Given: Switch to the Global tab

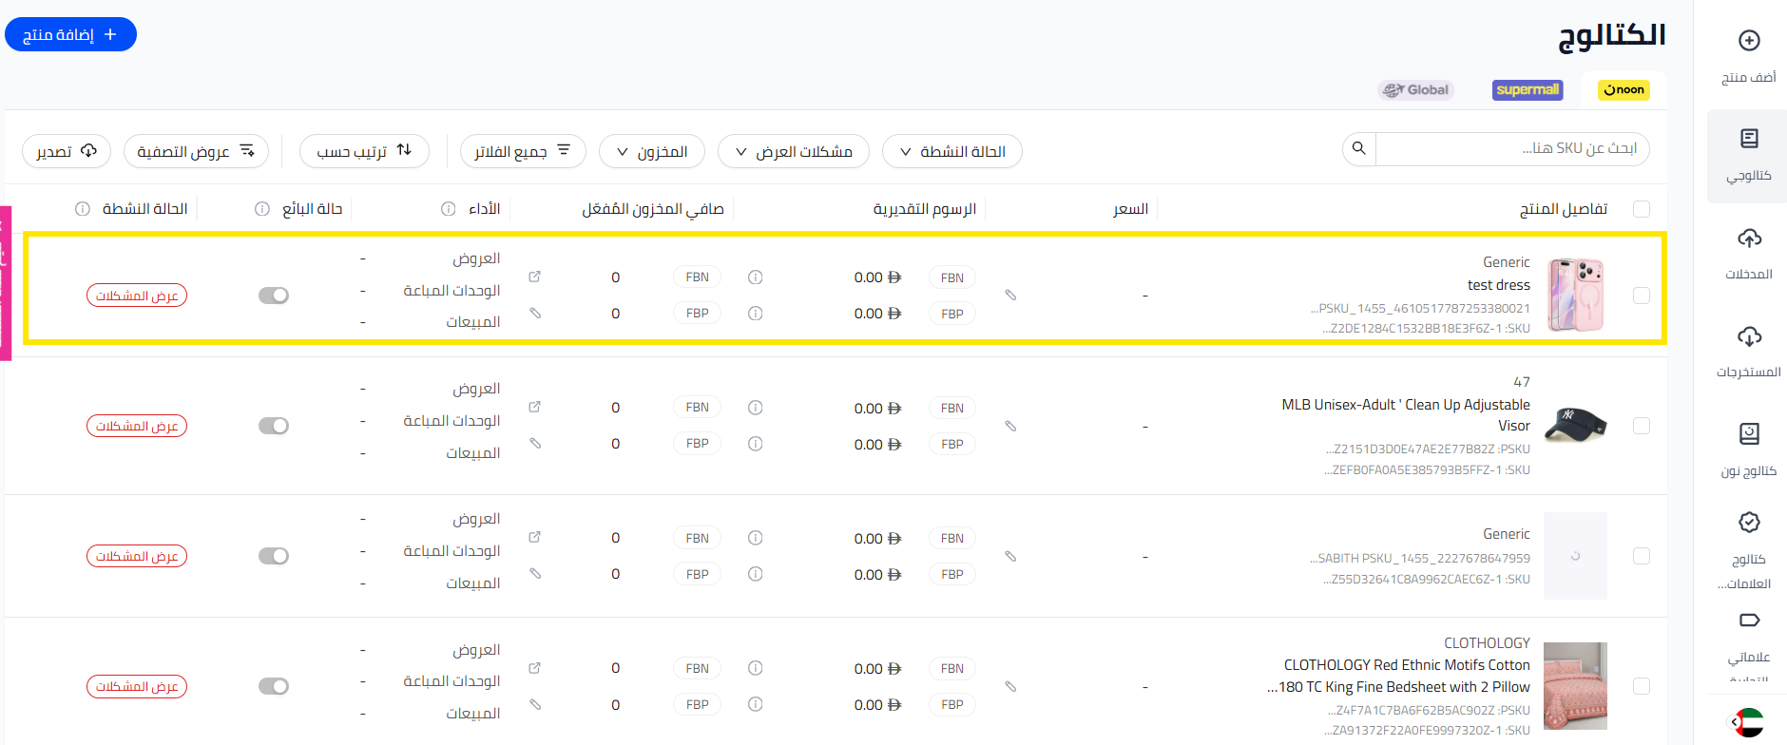Looking at the screenshot, I should (x=1415, y=89).
